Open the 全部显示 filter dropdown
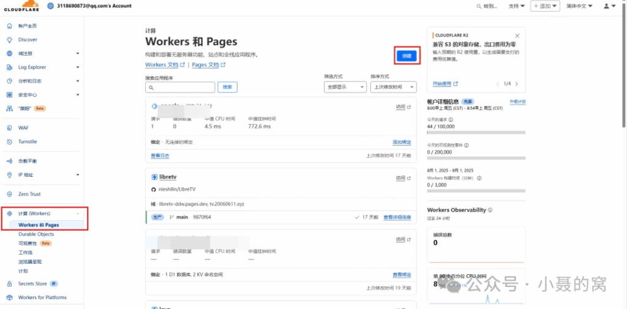This screenshot has height=309, width=627. [345, 87]
